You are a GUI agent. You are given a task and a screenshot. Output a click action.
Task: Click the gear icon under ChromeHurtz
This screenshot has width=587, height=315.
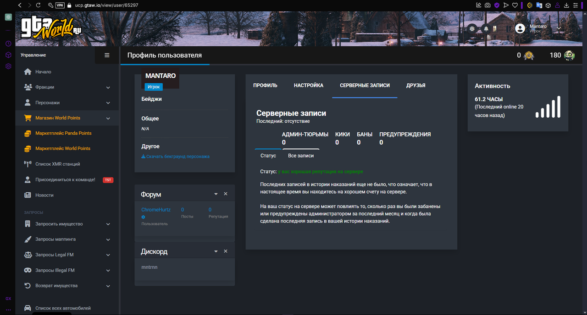[x=144, y=217]
